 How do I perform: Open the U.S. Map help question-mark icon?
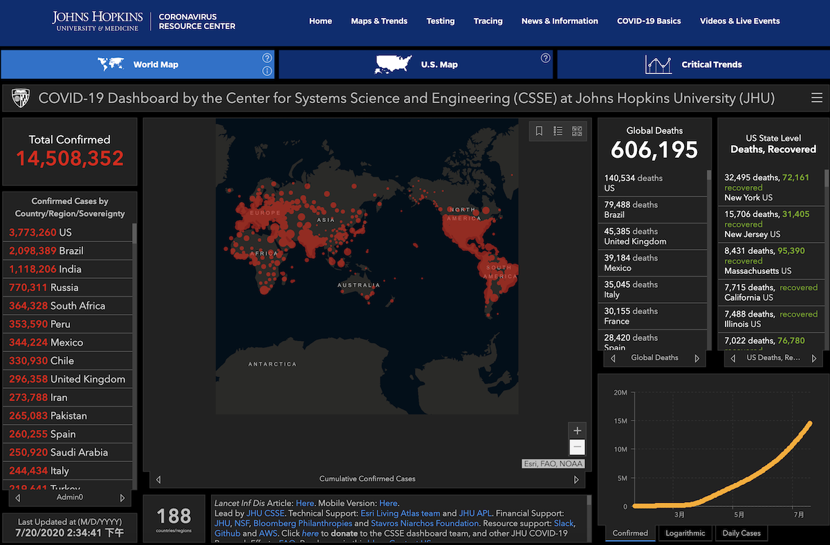[x=545, y=58]
